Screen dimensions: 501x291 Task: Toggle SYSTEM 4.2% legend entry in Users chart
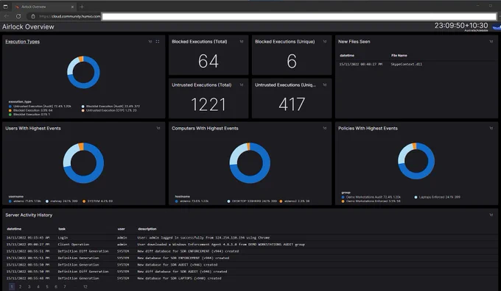point(98,201)
